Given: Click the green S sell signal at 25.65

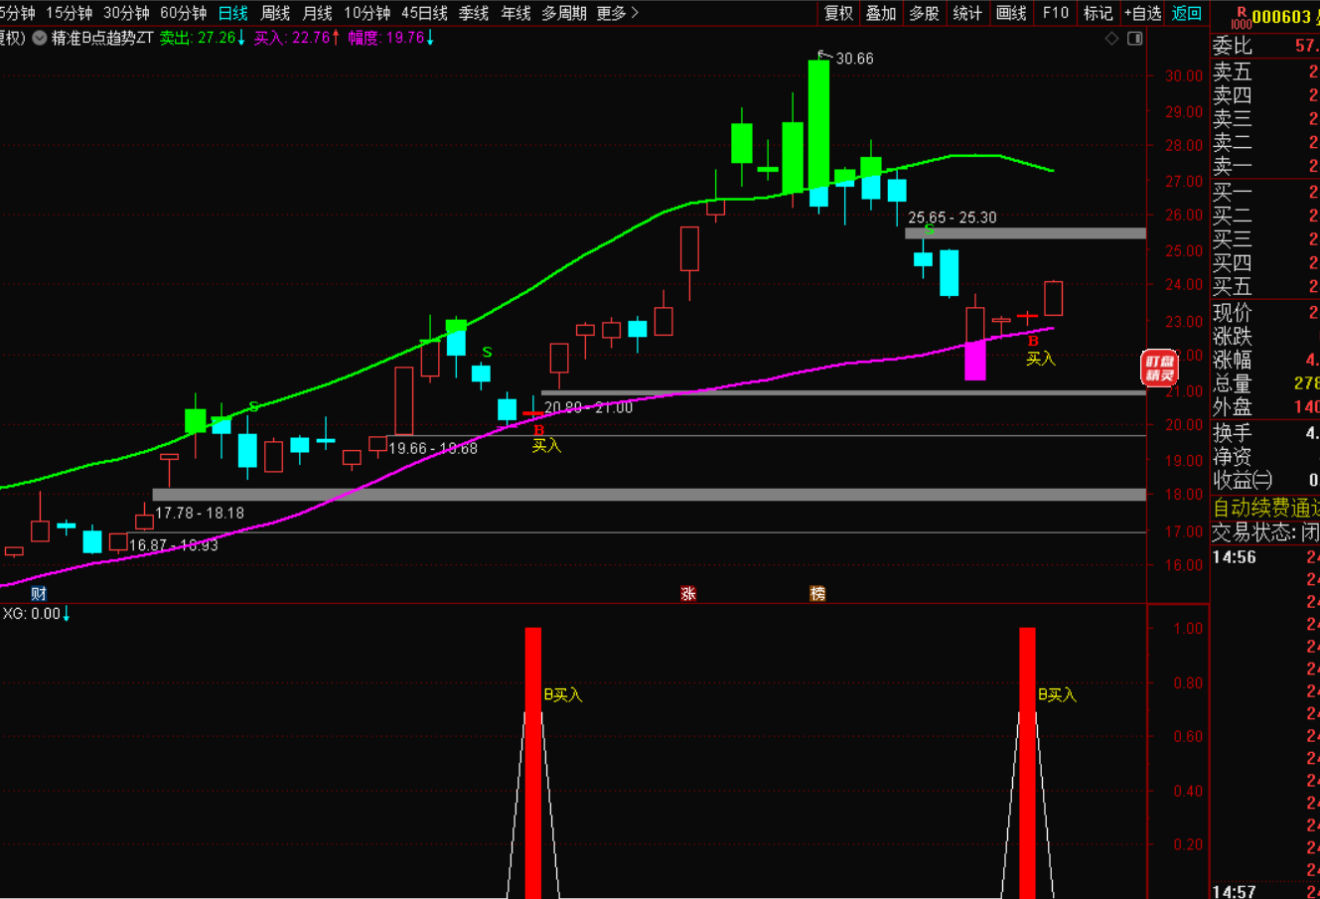Looking at the screenshot, I should coord(929,230).
